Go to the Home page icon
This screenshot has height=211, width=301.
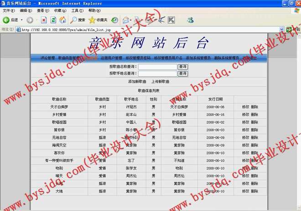point(63,20)
